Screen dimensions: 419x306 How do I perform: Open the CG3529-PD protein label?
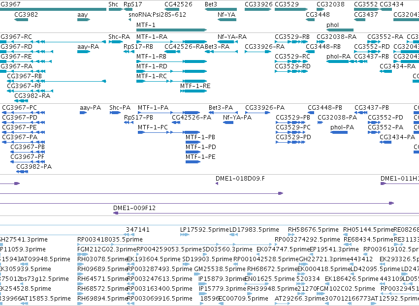click(x=293, y=137)
